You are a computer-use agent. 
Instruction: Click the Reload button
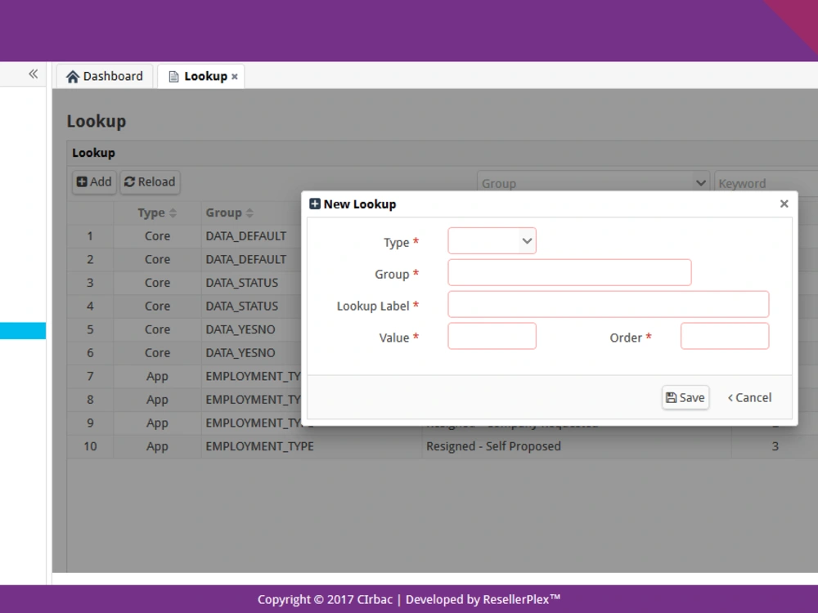tap(150, 181)
